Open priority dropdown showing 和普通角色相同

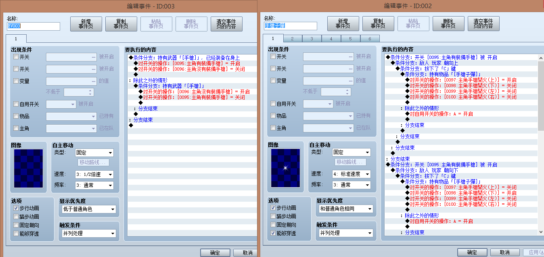[x=345, y=209]
